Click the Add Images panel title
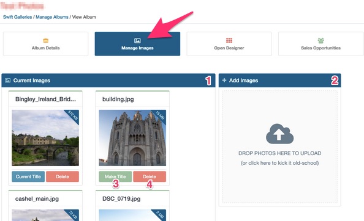Image resolution: width=364 pixels, height=221 pixels. coord(243,81)
